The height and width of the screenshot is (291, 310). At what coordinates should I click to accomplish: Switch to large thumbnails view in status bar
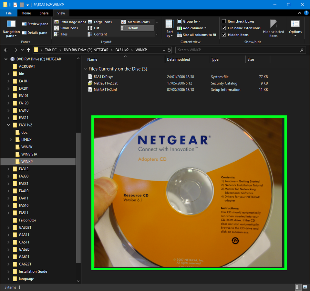[305, 287]
